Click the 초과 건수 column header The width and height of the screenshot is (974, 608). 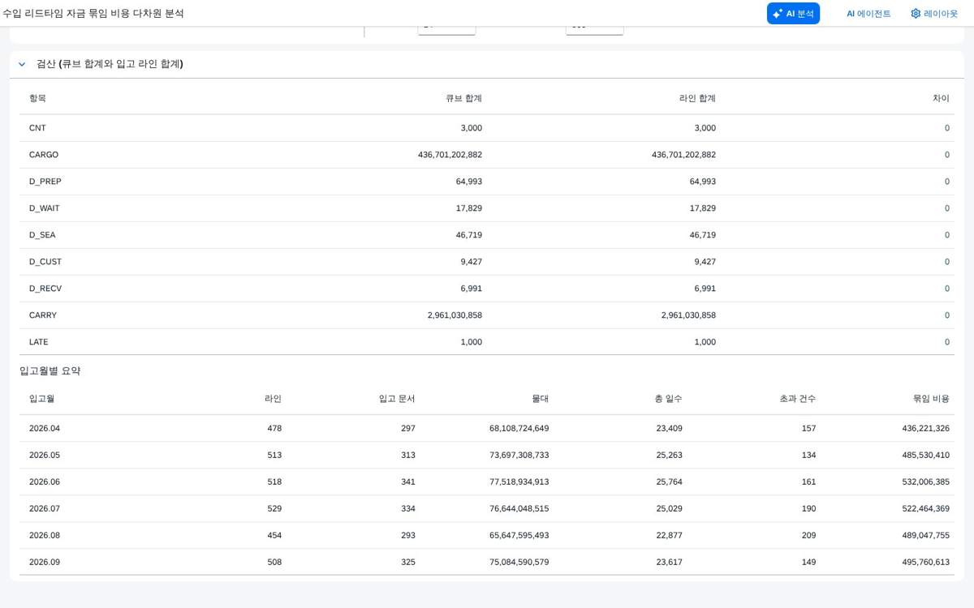point(797,399)
